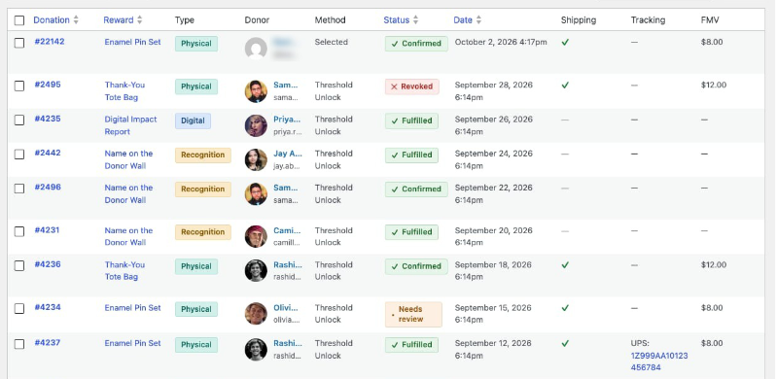
Task: Check the box for donation #4231
Action: 19,231
